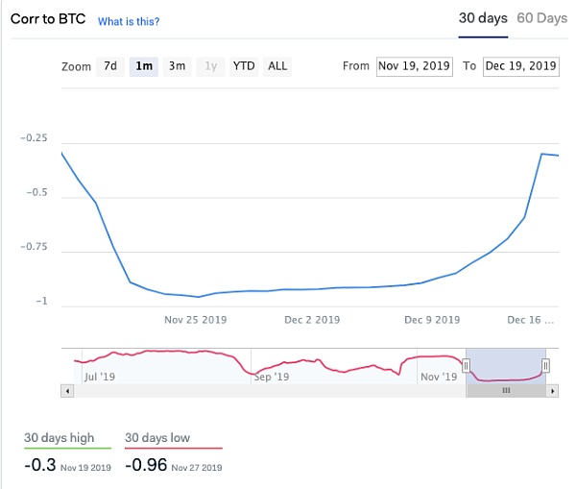The height and width of the screenshot is (489, 576).
Task: Set zoom range to 7d
Action: pyautogui.click(x=110, y=66)
